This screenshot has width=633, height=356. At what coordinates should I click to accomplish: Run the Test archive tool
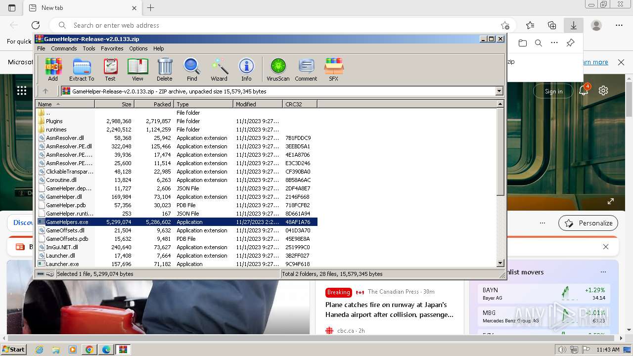tap(110, 69)
